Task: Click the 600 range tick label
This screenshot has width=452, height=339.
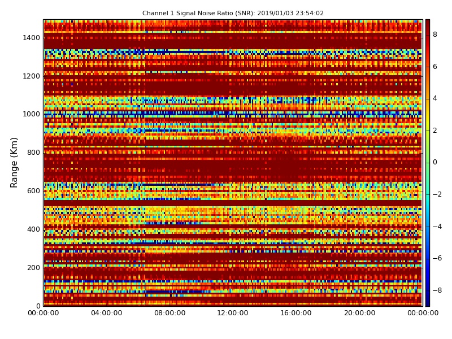Action: pyautogui.click(x=33, y=191)
